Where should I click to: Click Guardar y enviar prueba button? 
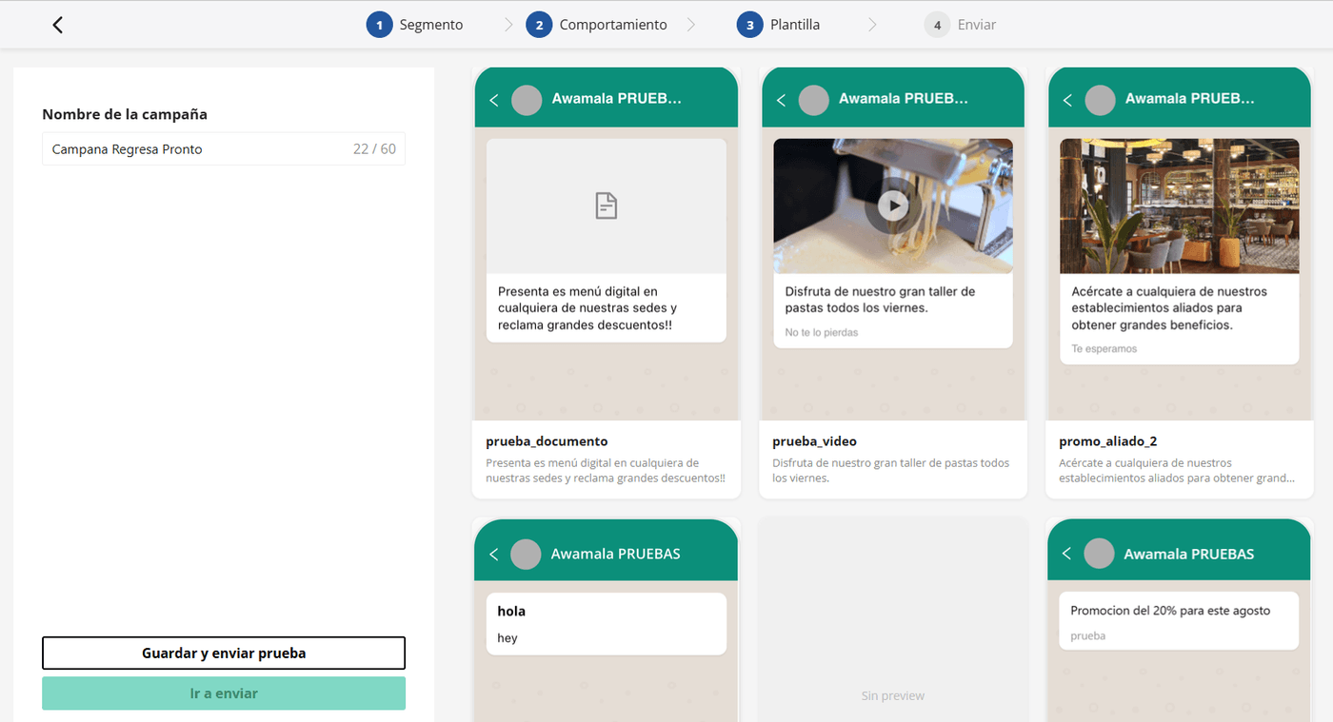coord(224,654)
